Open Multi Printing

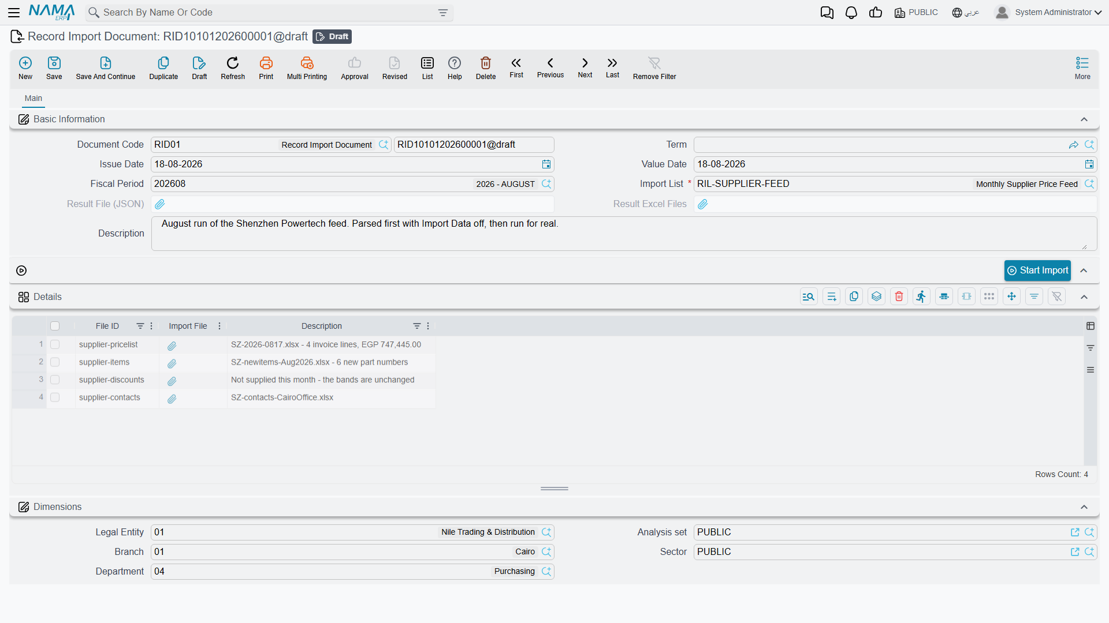307,68
